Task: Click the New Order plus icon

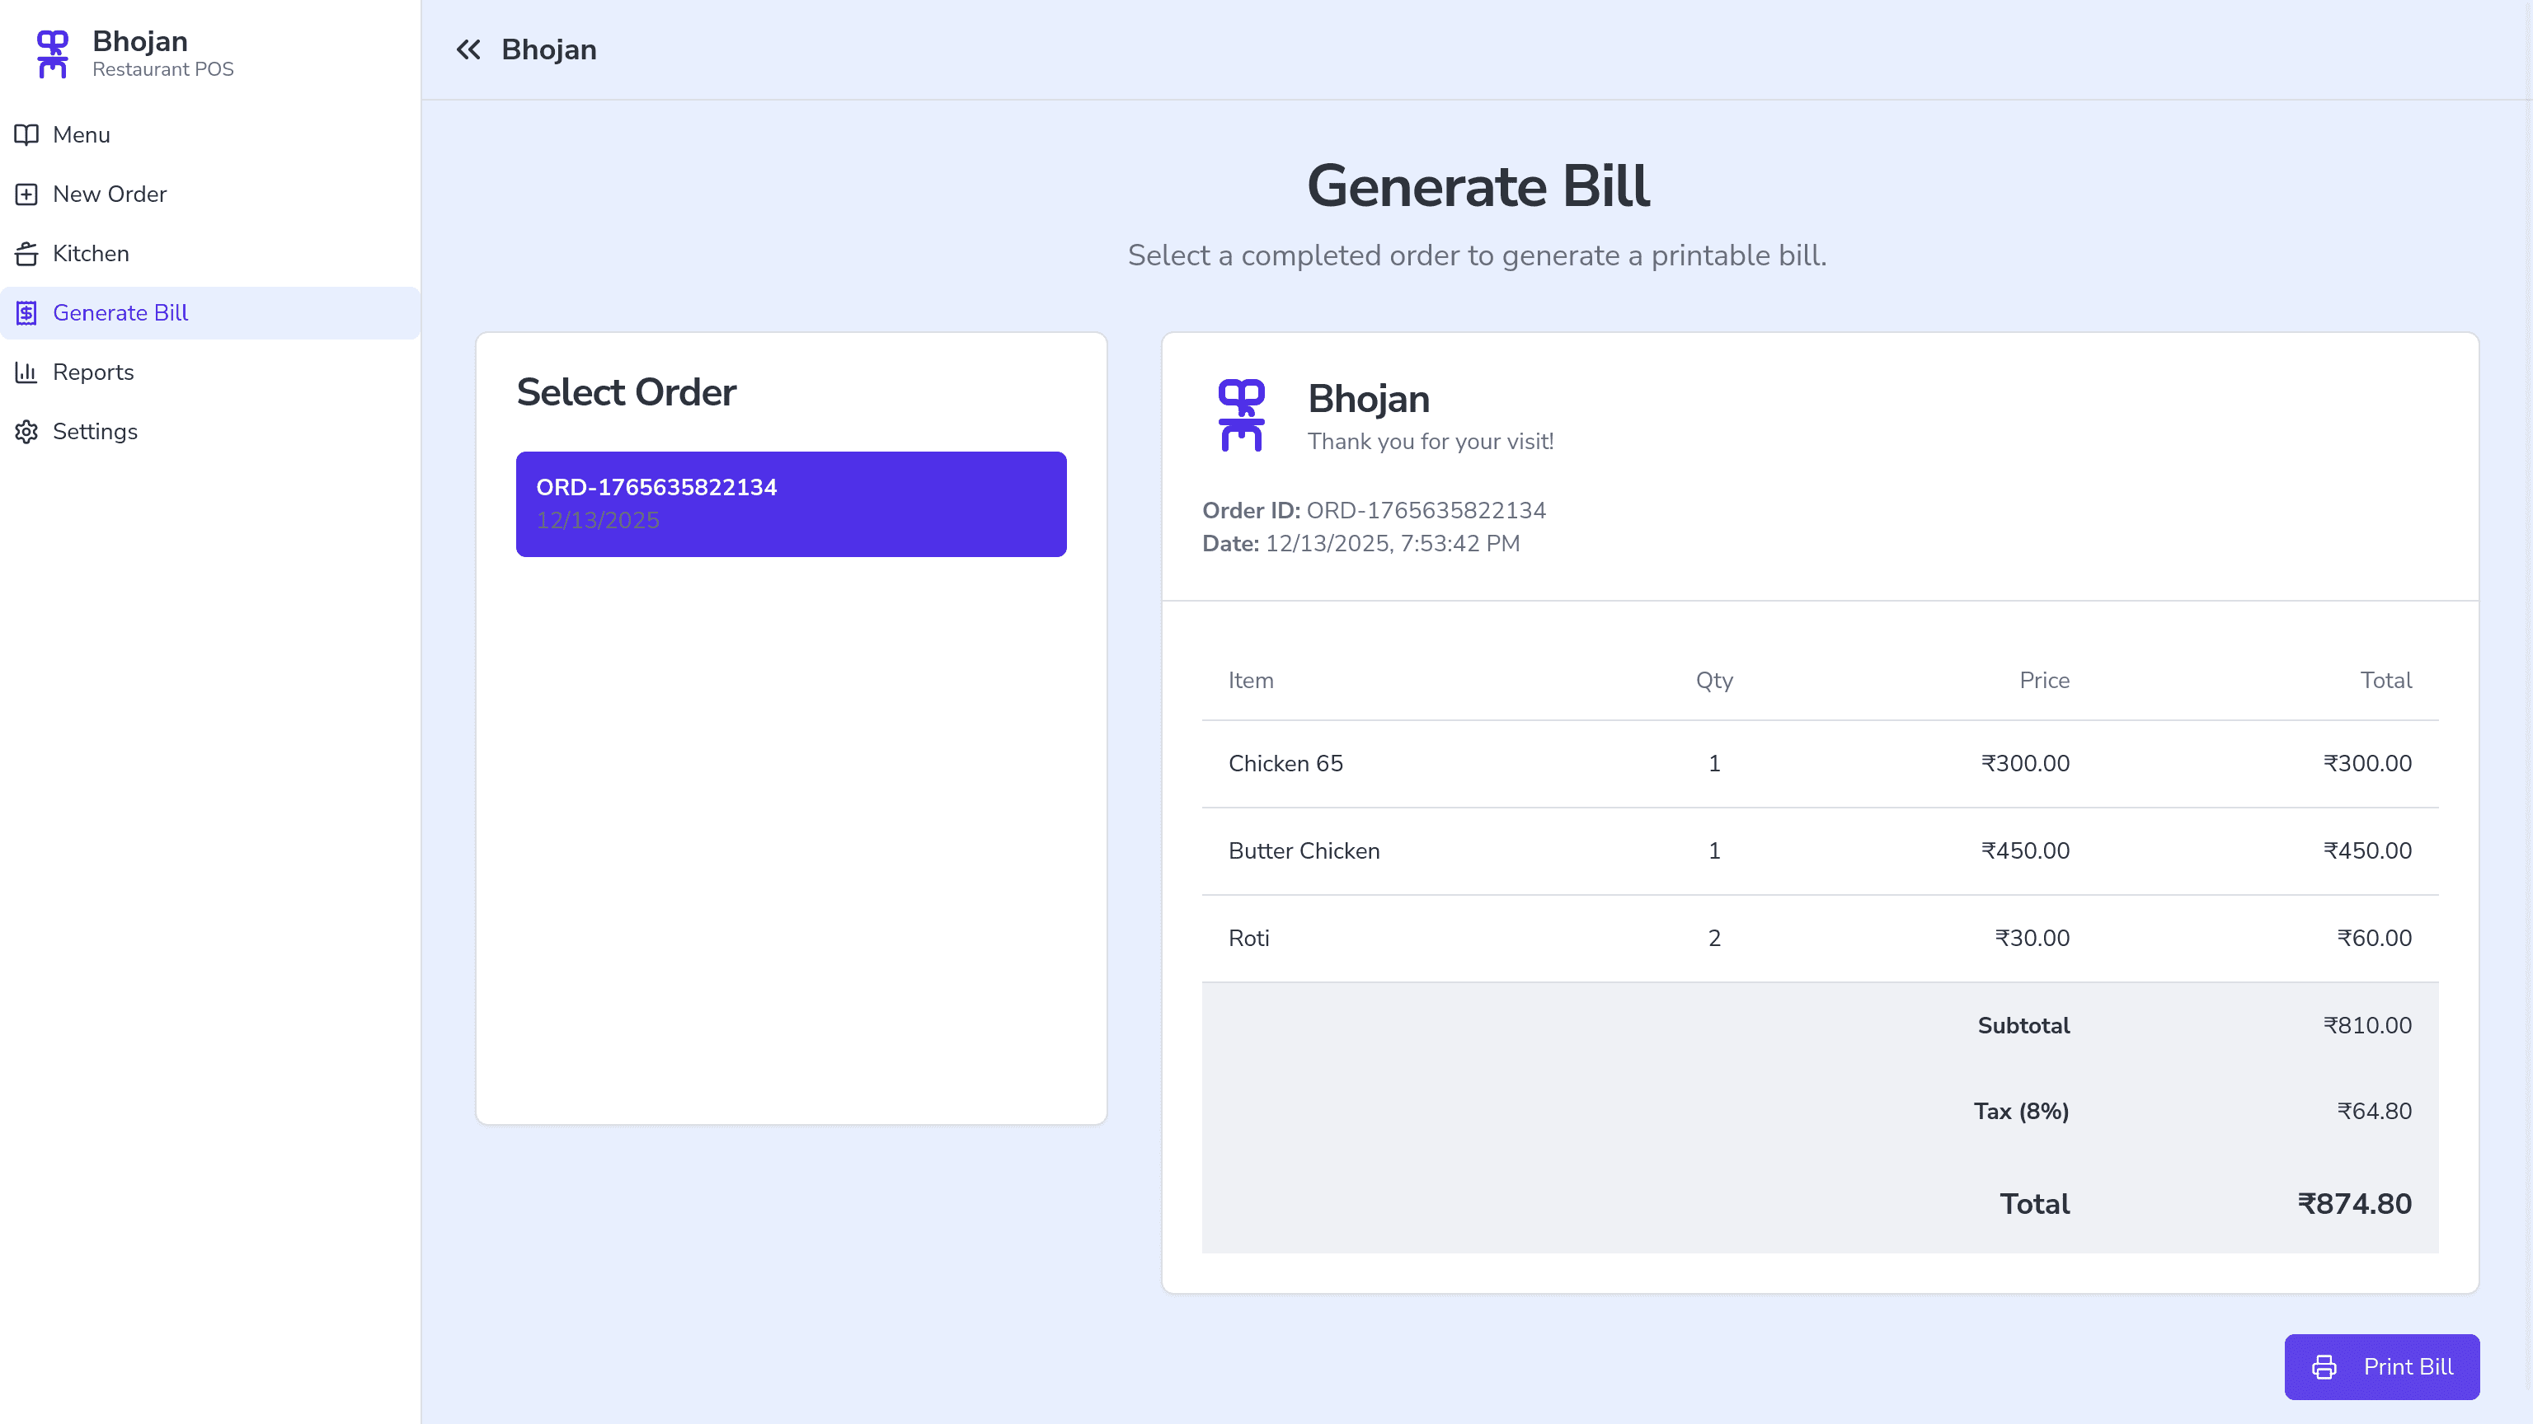Action: click(x=26, y=194)
